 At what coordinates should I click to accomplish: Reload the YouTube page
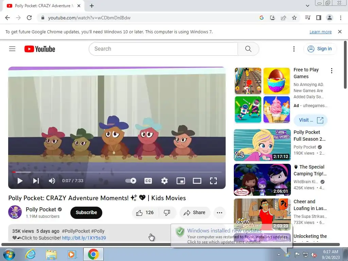click(29, 18)
